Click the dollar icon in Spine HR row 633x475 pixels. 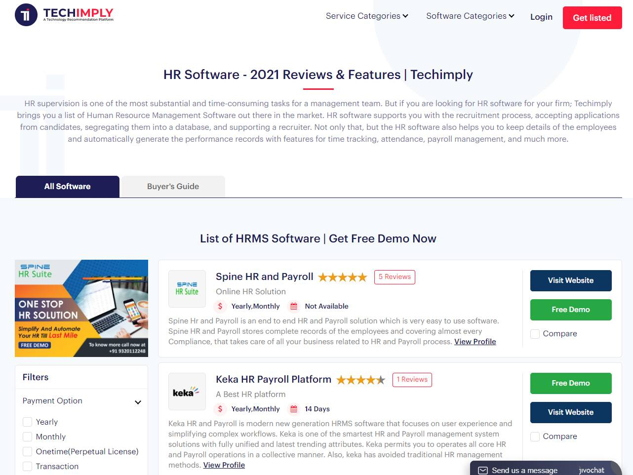tap(220, 306)
